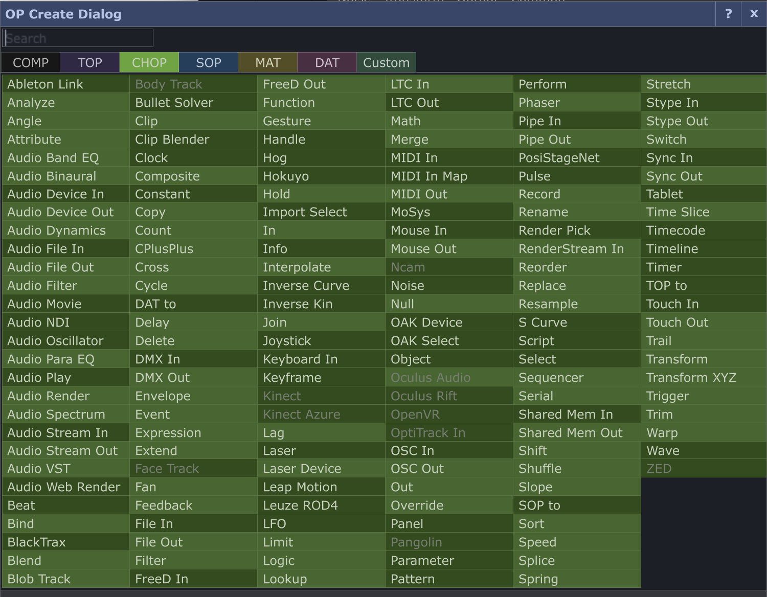This screenshot has height=597, width=767.
Task: Select the PosiStageNet operator
Action: click(x=577, y=158)
